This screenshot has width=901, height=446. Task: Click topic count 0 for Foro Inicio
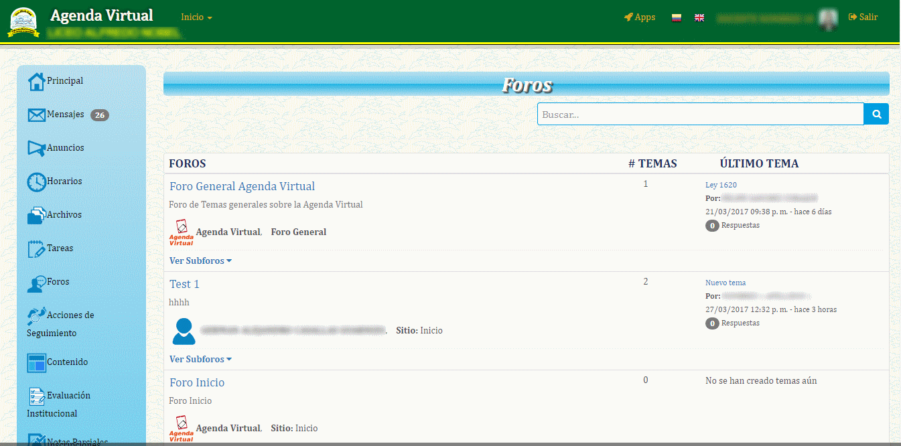tap(646, 380)
